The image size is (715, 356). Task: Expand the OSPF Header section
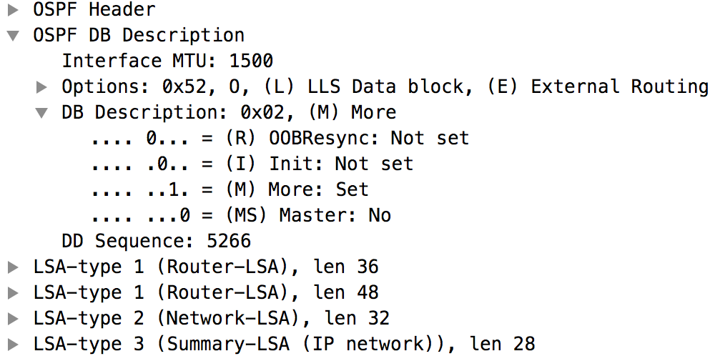click(12, 10)
